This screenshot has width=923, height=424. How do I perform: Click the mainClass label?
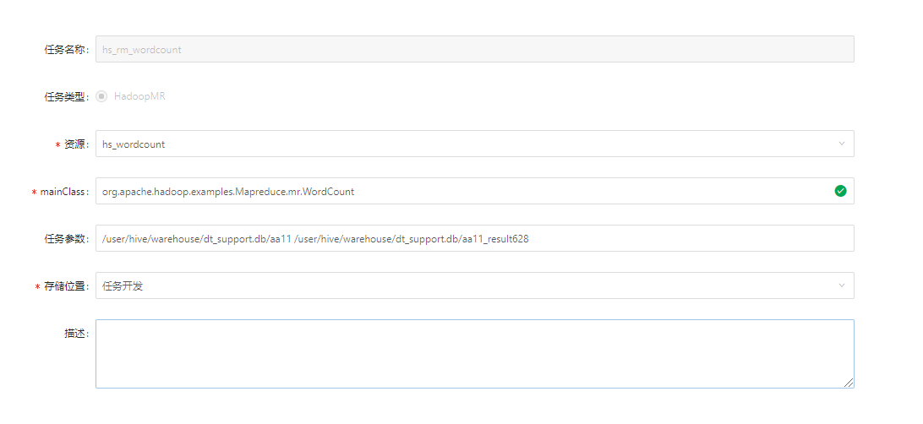pyautogui.click(x=64, y=192)
